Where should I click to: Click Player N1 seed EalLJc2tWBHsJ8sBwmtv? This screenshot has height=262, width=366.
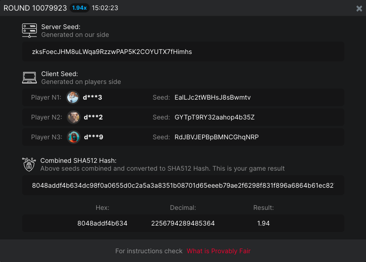[212, 97]
